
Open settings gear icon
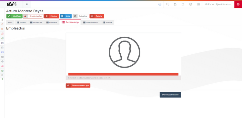pos(191,4)
